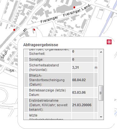Select the red marker left of 'str.' label

point(14,30)
